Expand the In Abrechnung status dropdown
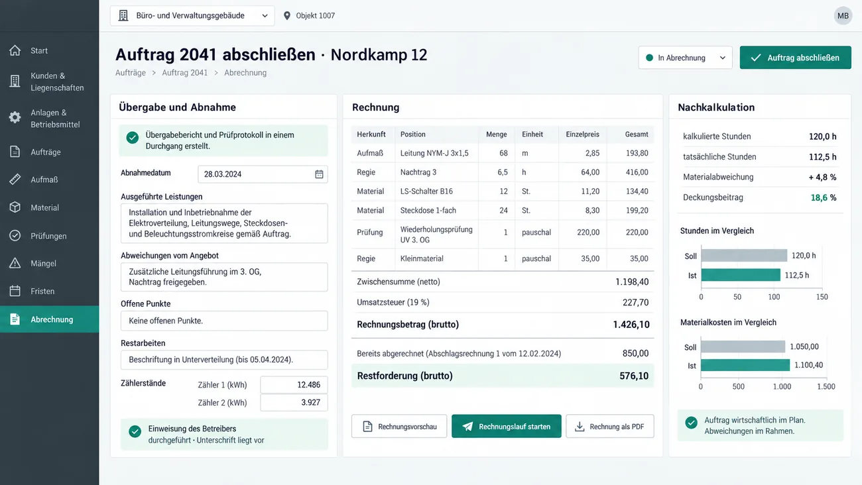Image resolution: width=862 pixels, height=485 pixels. click(x=686, y=58)
